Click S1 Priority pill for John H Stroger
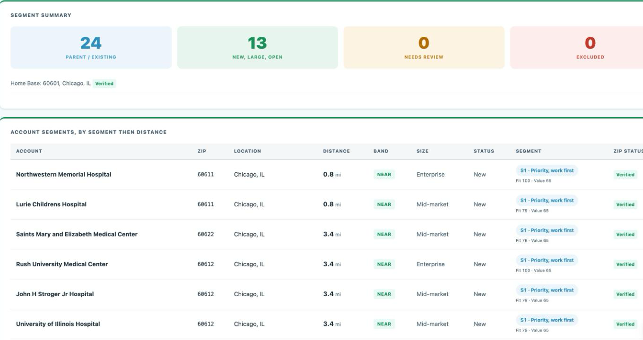 point(547,290)
